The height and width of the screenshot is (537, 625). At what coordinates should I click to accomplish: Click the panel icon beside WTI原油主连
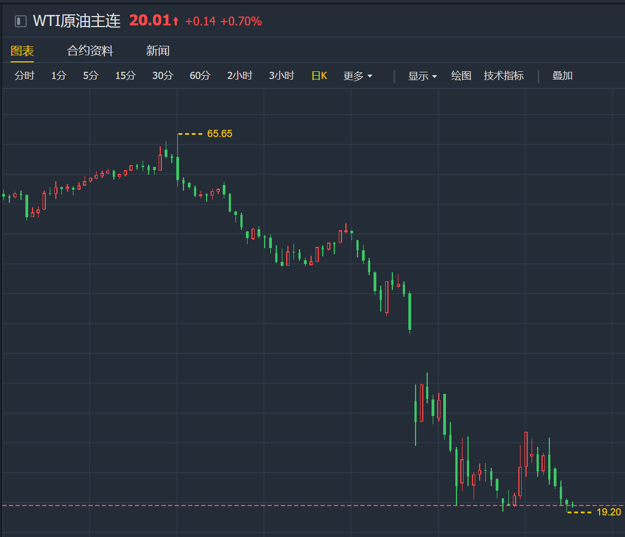[x=20, y=21]
